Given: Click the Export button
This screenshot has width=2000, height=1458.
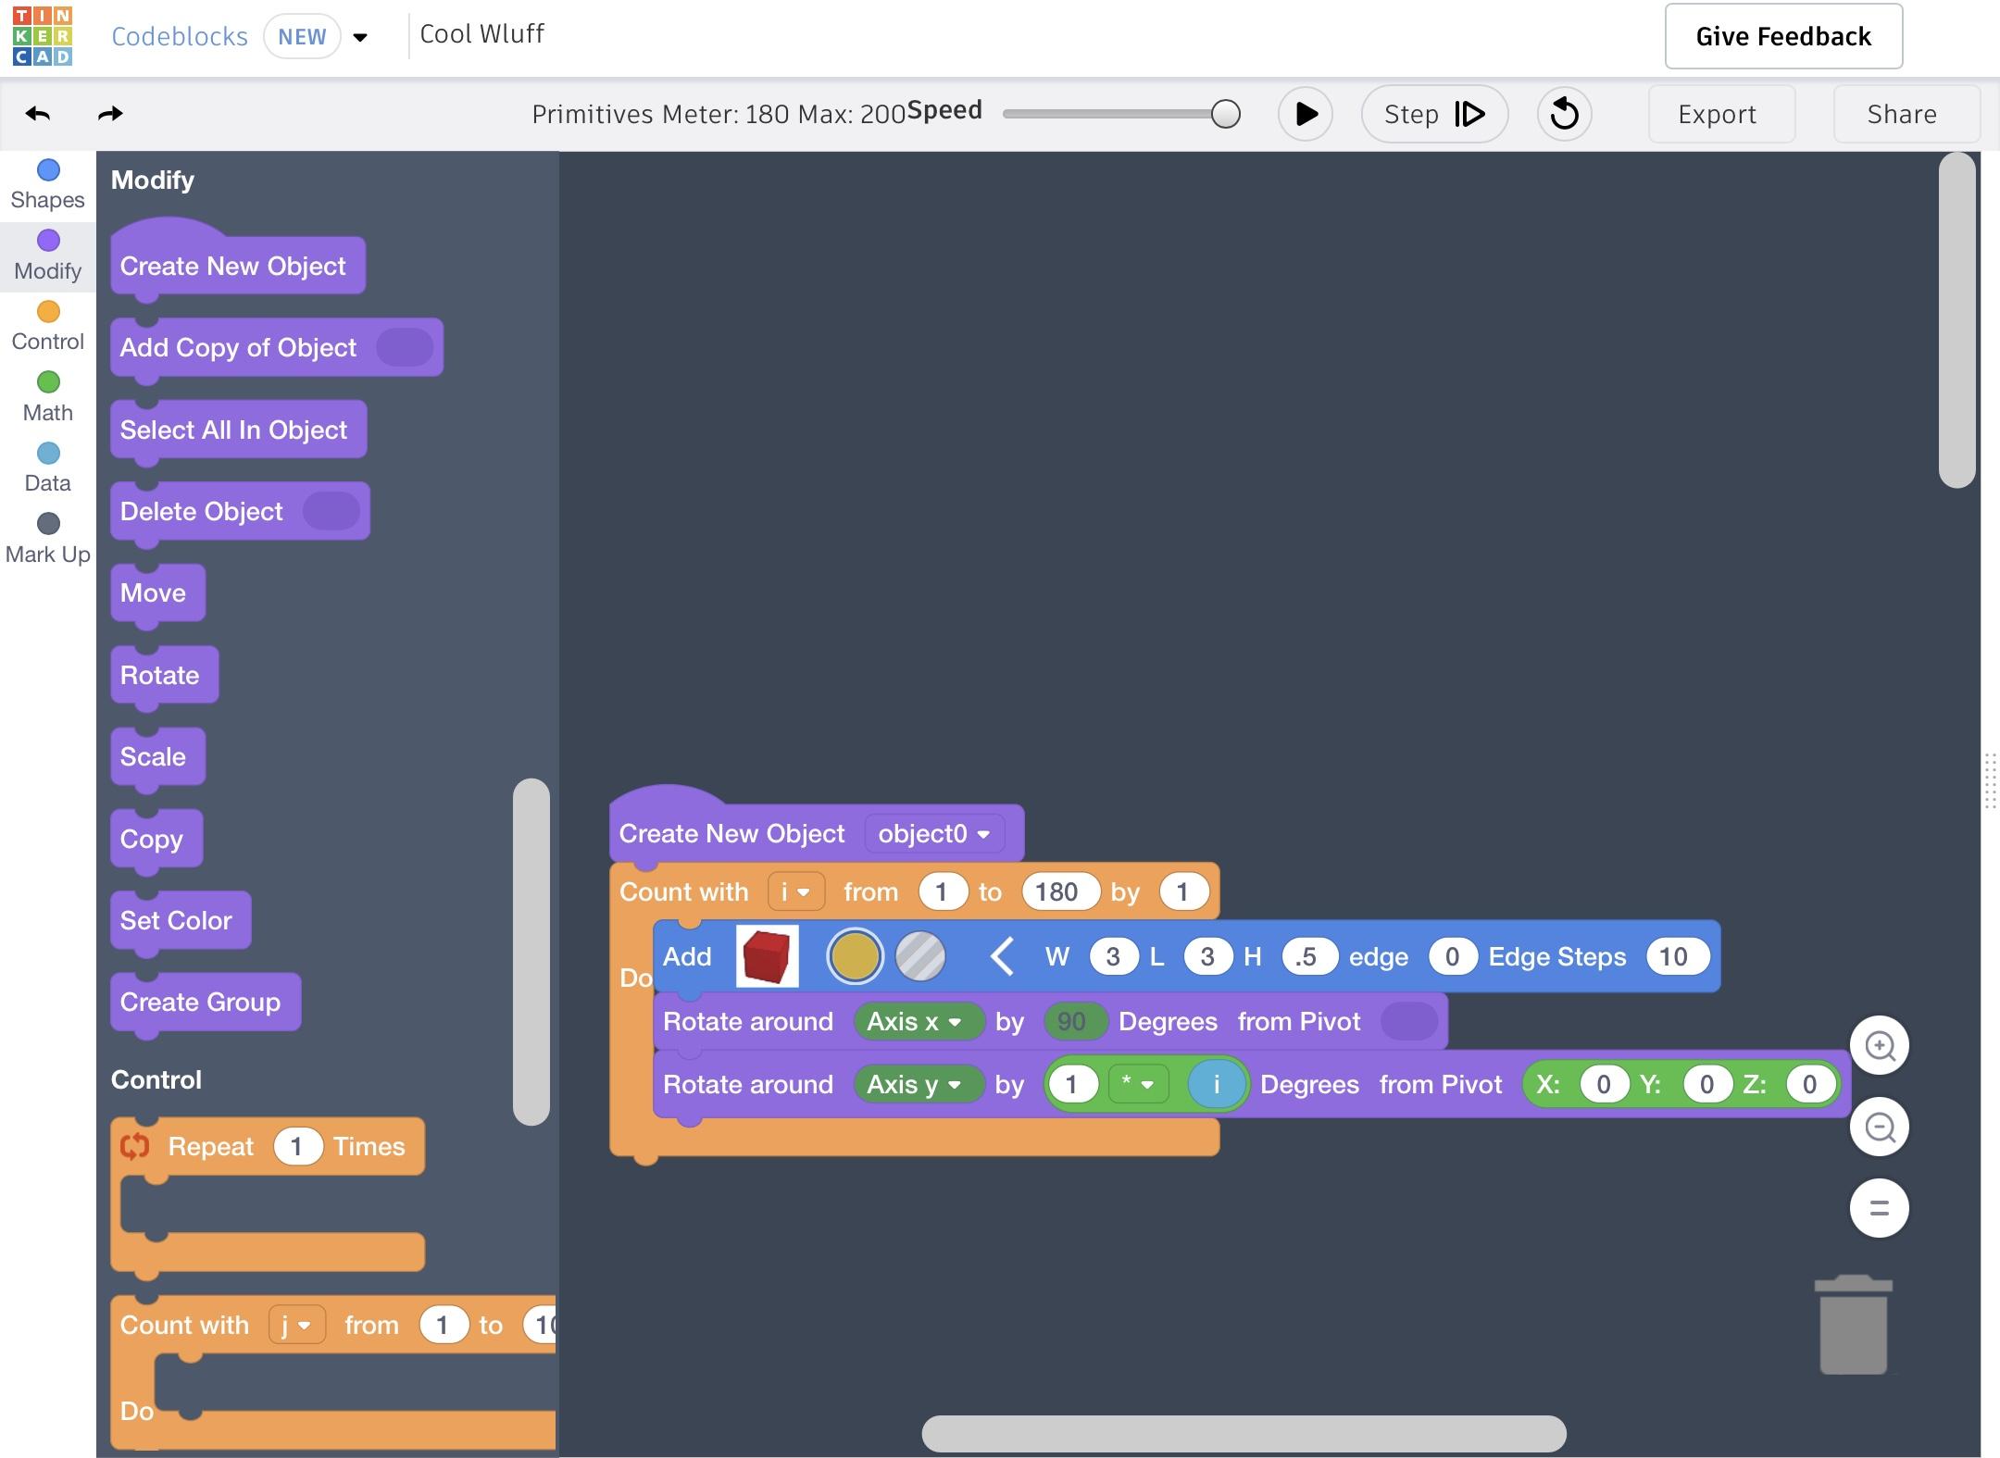Looking at the screenshot, I should coord(1717,114).
